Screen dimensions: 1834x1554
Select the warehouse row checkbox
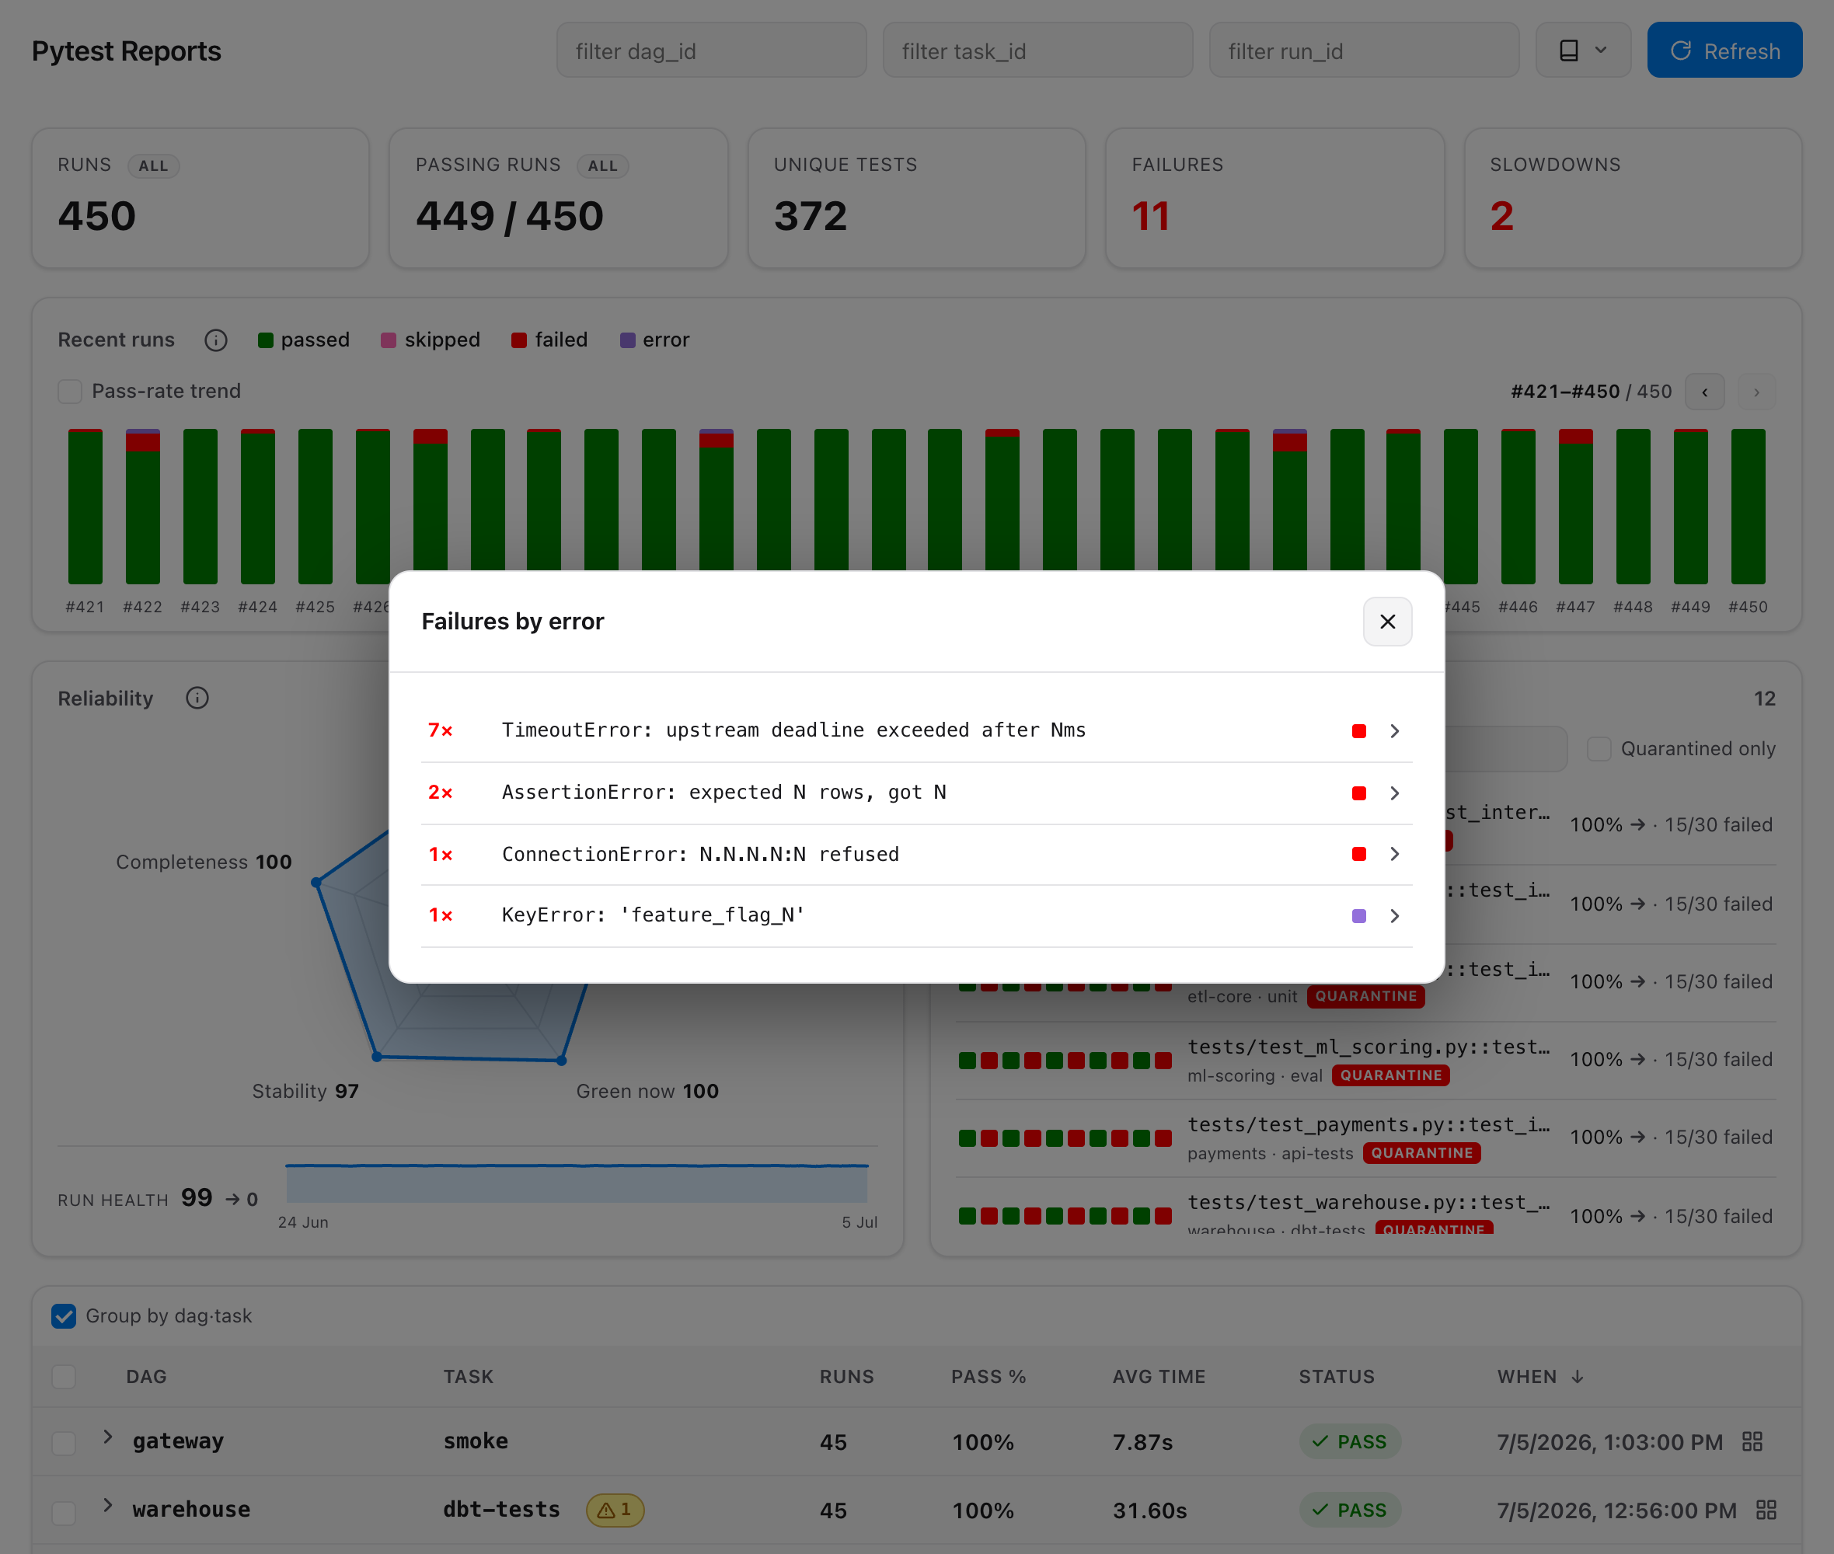tap(64, 1512)
